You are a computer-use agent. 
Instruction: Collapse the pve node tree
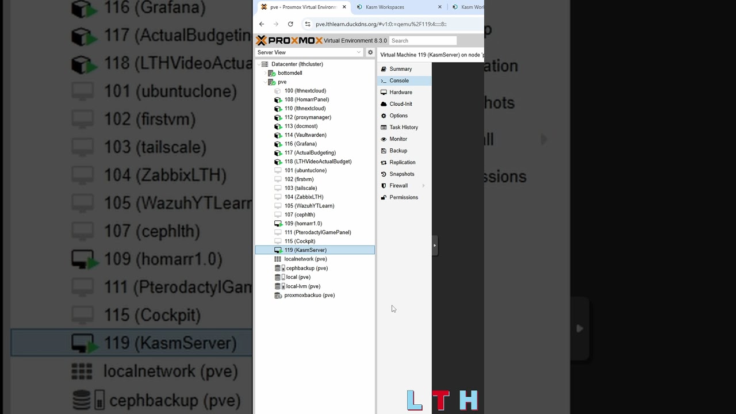pos(265,82)
